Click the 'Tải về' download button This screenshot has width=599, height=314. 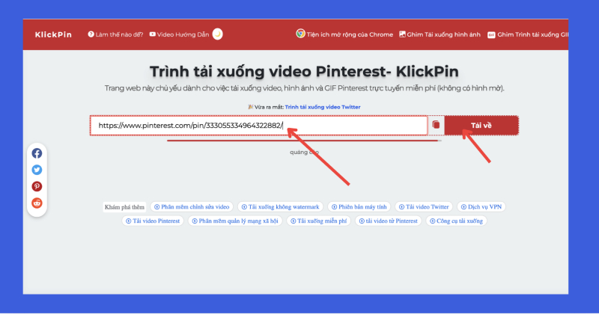(x=481, y=126)
